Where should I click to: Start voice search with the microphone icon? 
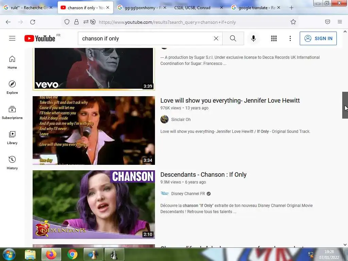254,38
